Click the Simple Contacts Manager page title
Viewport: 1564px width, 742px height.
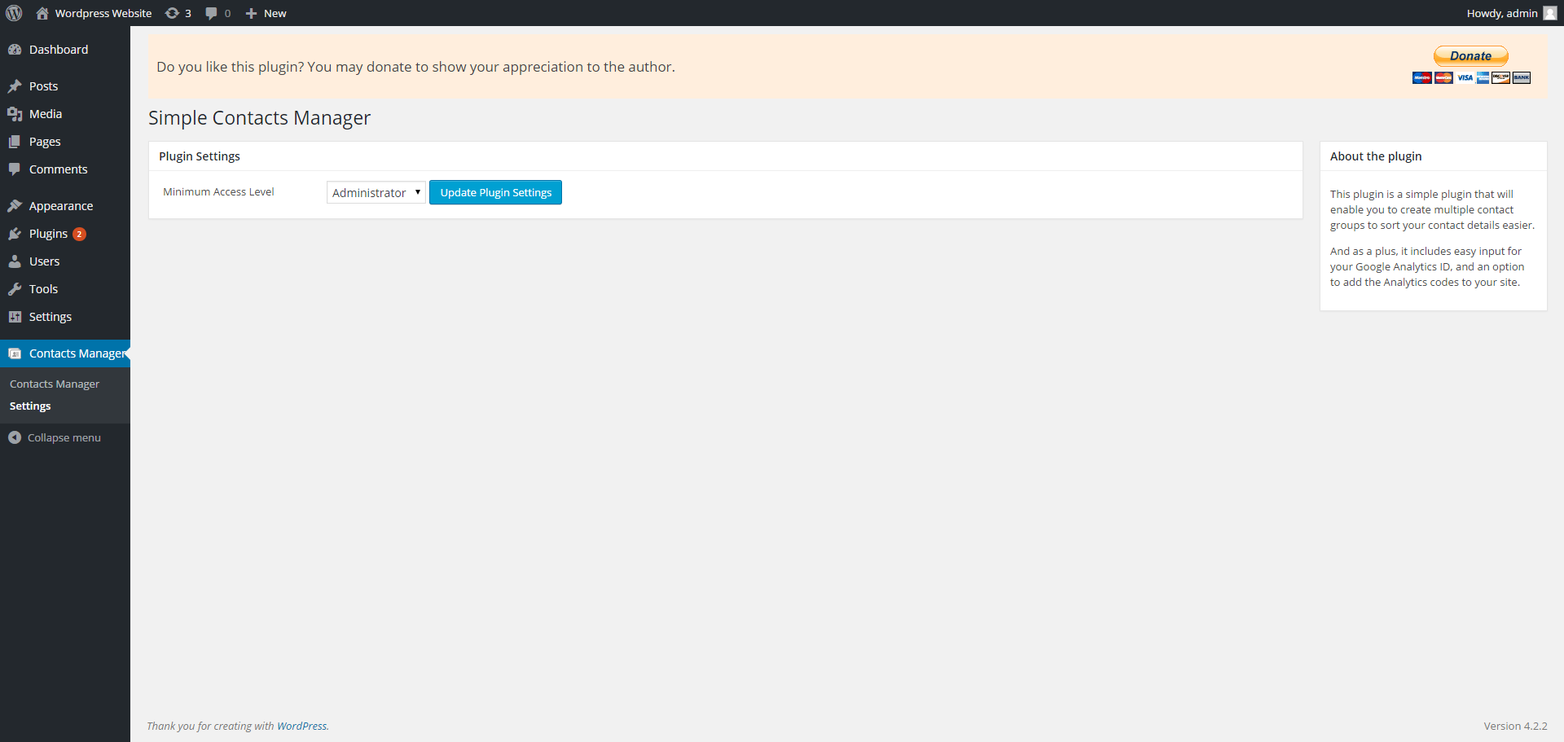259,118
